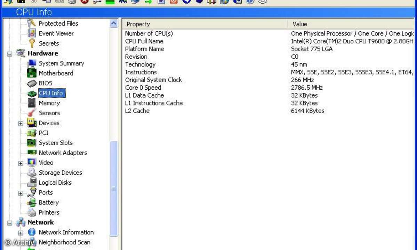Expand the Devices tree node
417x250 pixels.
pyautogui.click(x=21, y=124)
